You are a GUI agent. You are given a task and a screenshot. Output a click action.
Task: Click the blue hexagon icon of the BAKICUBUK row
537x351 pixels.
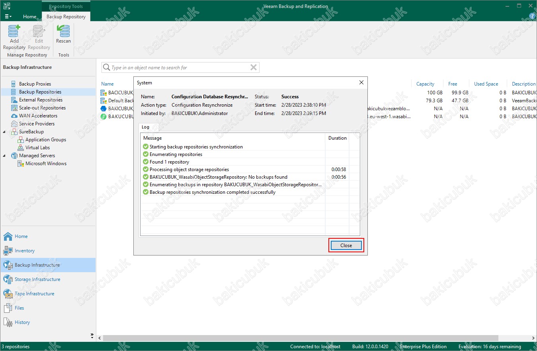click(x=103, y=109)
